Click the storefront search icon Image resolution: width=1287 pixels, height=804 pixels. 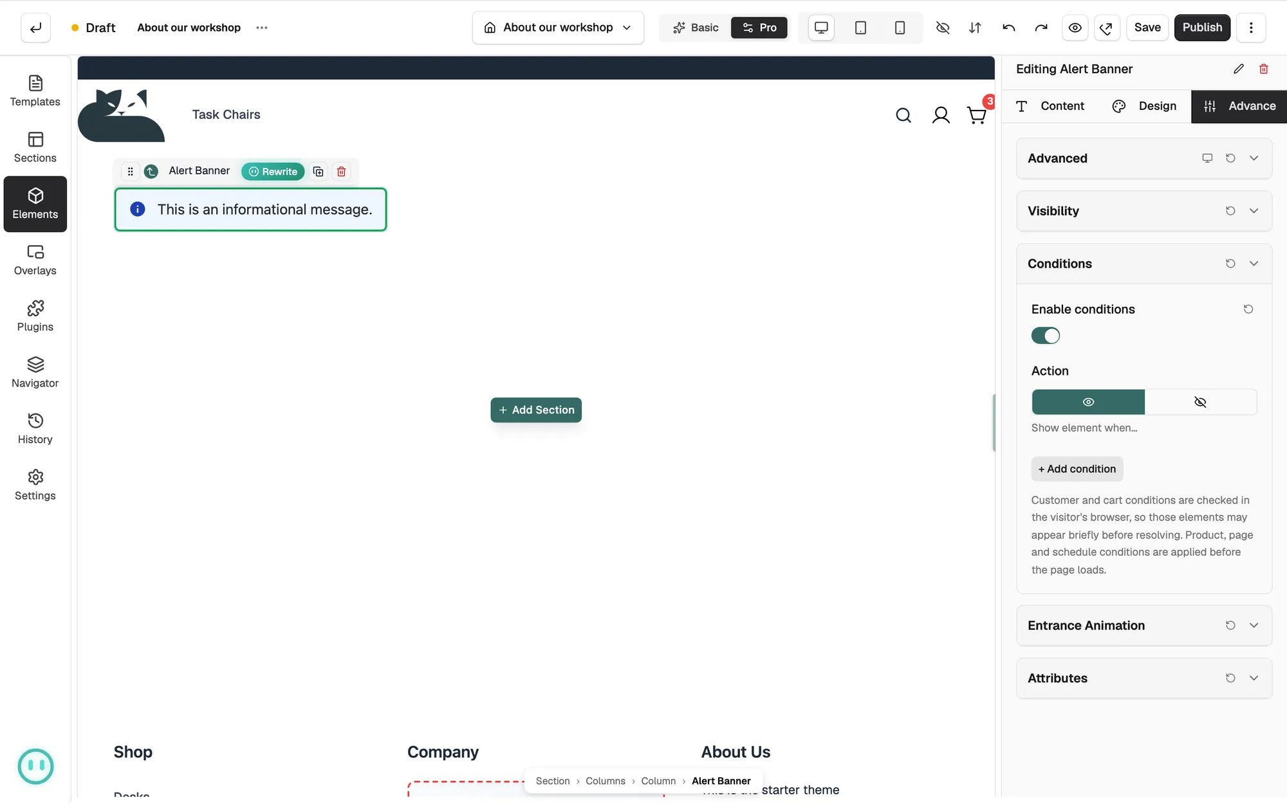[x=903, y=115]
